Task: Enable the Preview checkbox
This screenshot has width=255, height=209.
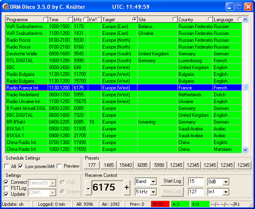Action: [x=59, y=166]
